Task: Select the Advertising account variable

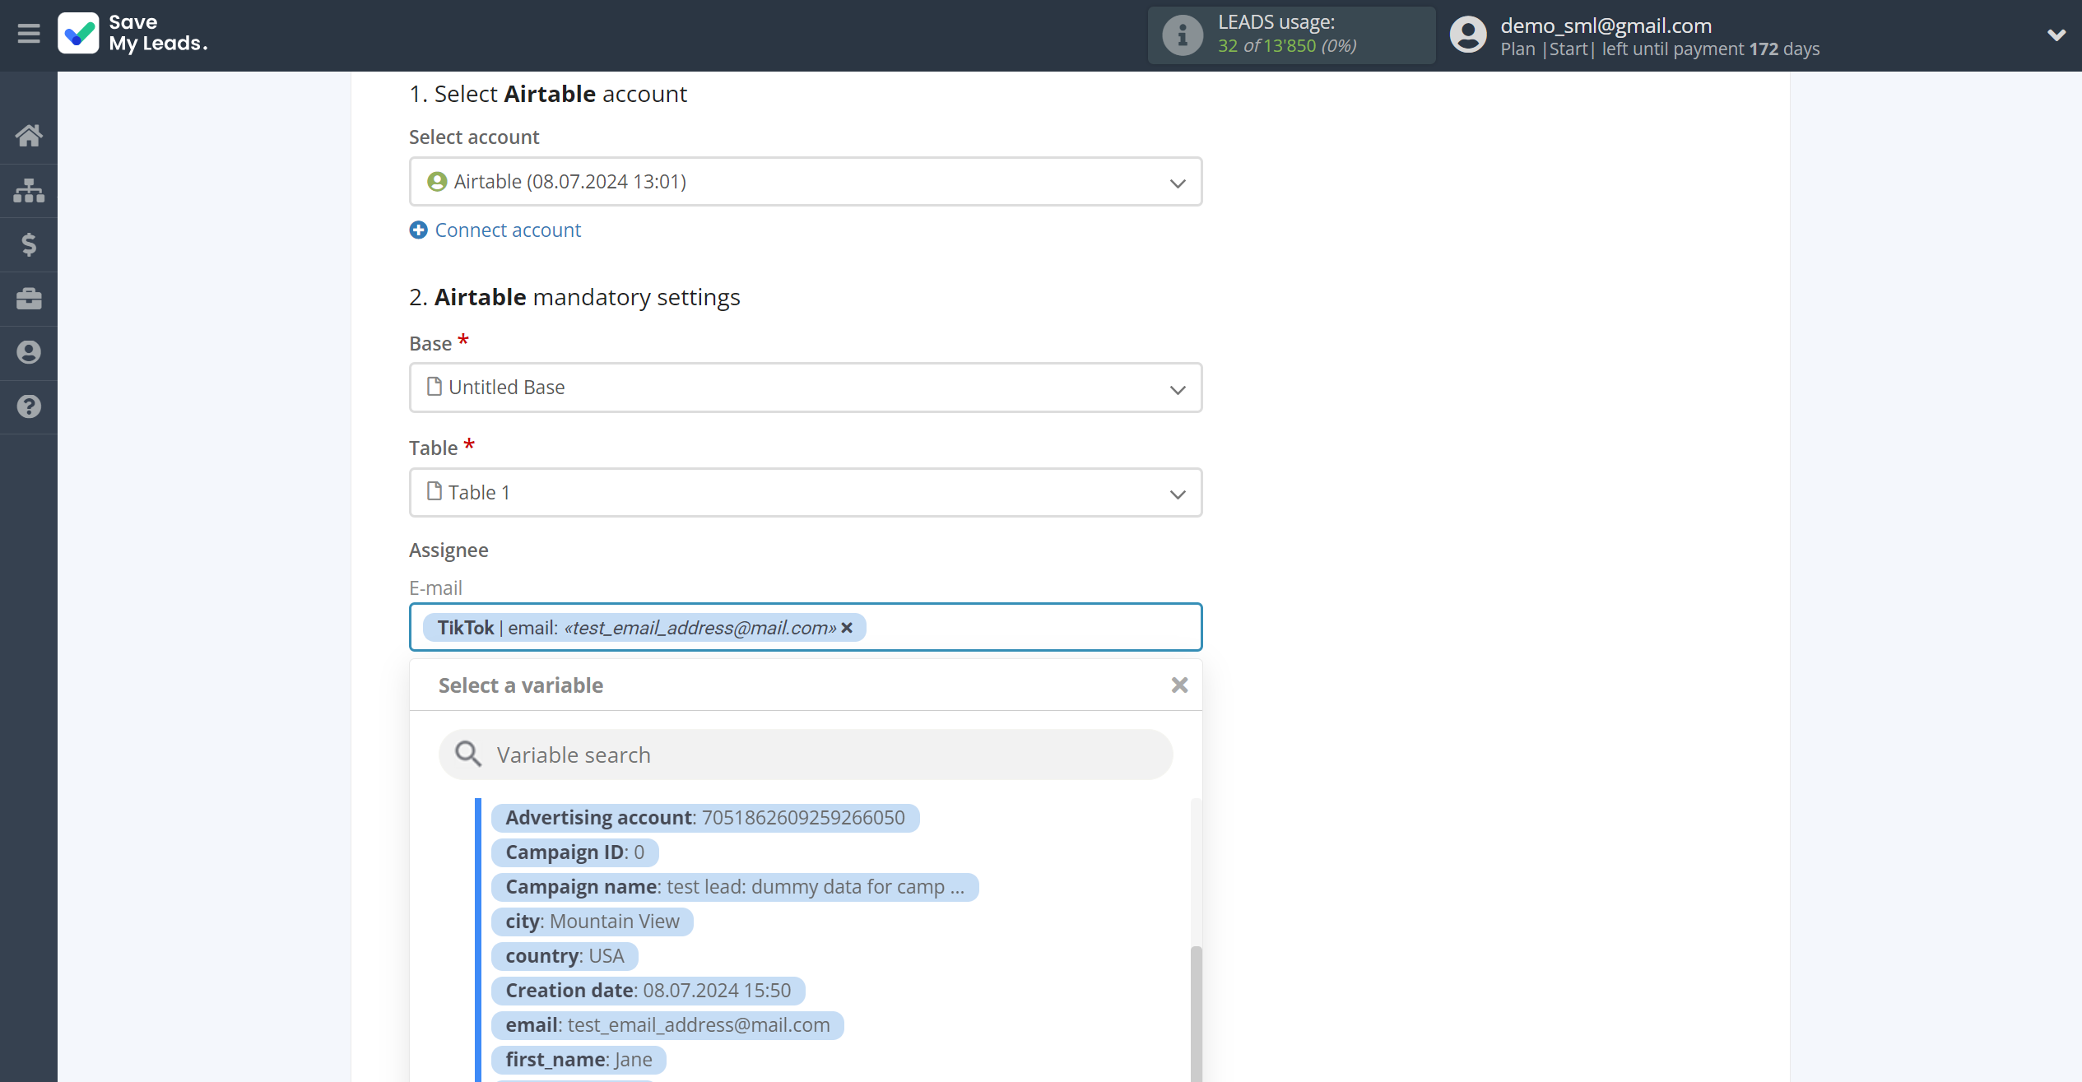Action: point(705,818)
